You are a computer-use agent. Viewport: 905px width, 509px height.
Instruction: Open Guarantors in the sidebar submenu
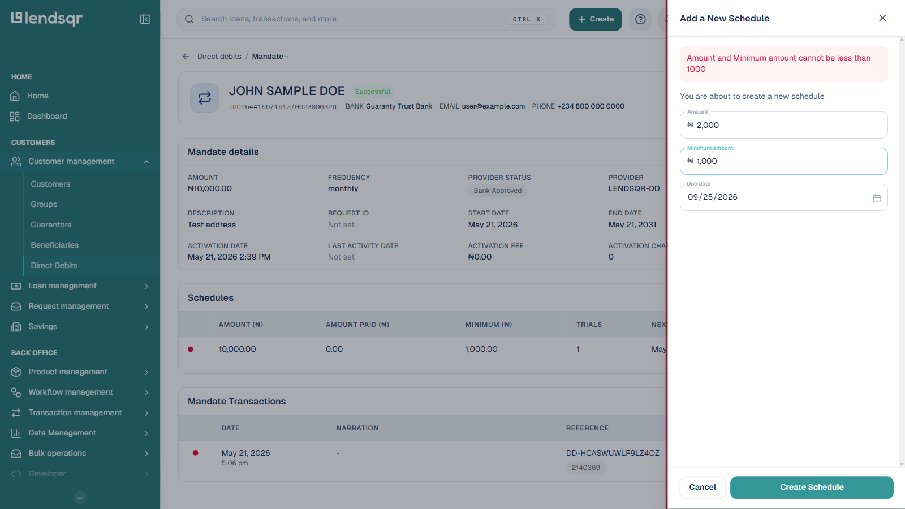[x=51, y=225]
